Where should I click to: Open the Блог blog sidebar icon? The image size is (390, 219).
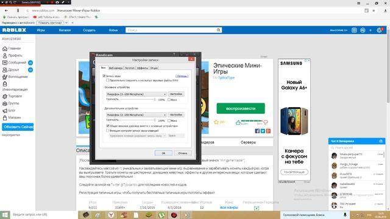pyautogui.click(x=5, y=111)
